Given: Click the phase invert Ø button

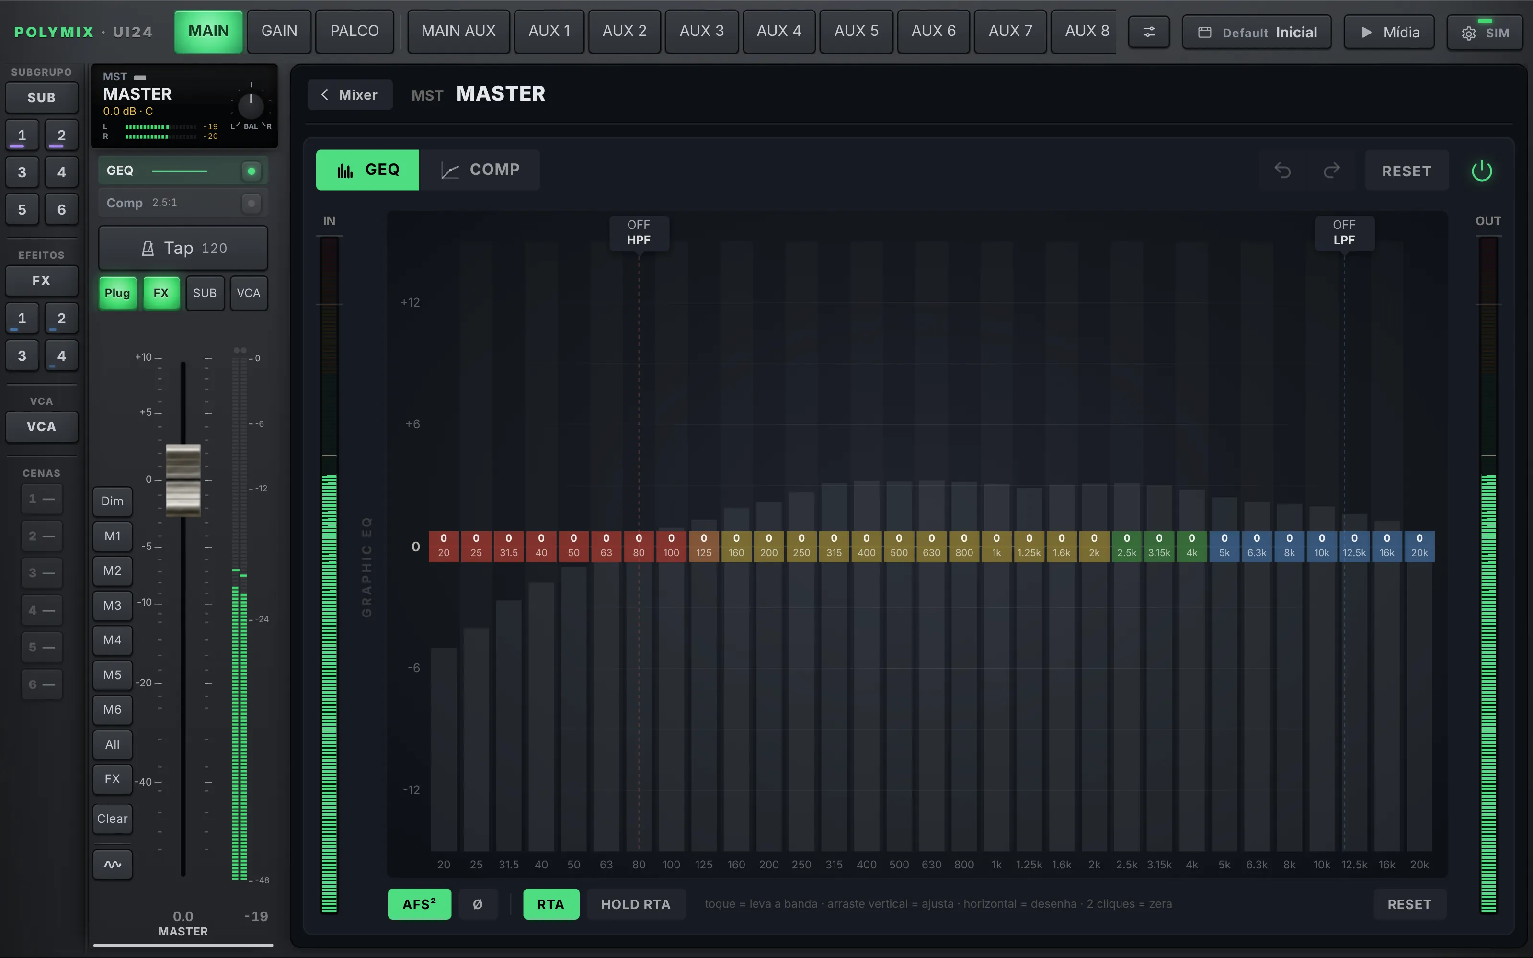Looking at the screenshot, I should (x=478, y=904).
